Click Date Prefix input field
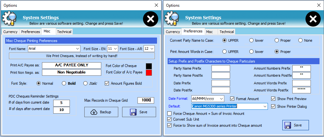This screenshot has height=137, width=324. [x=221, y=83]
